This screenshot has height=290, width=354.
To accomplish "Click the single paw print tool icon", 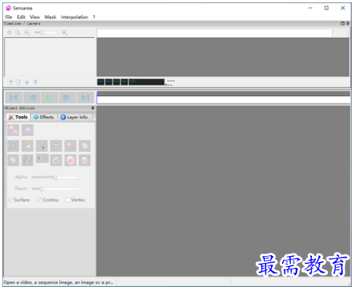I will (x=28, y=130).
